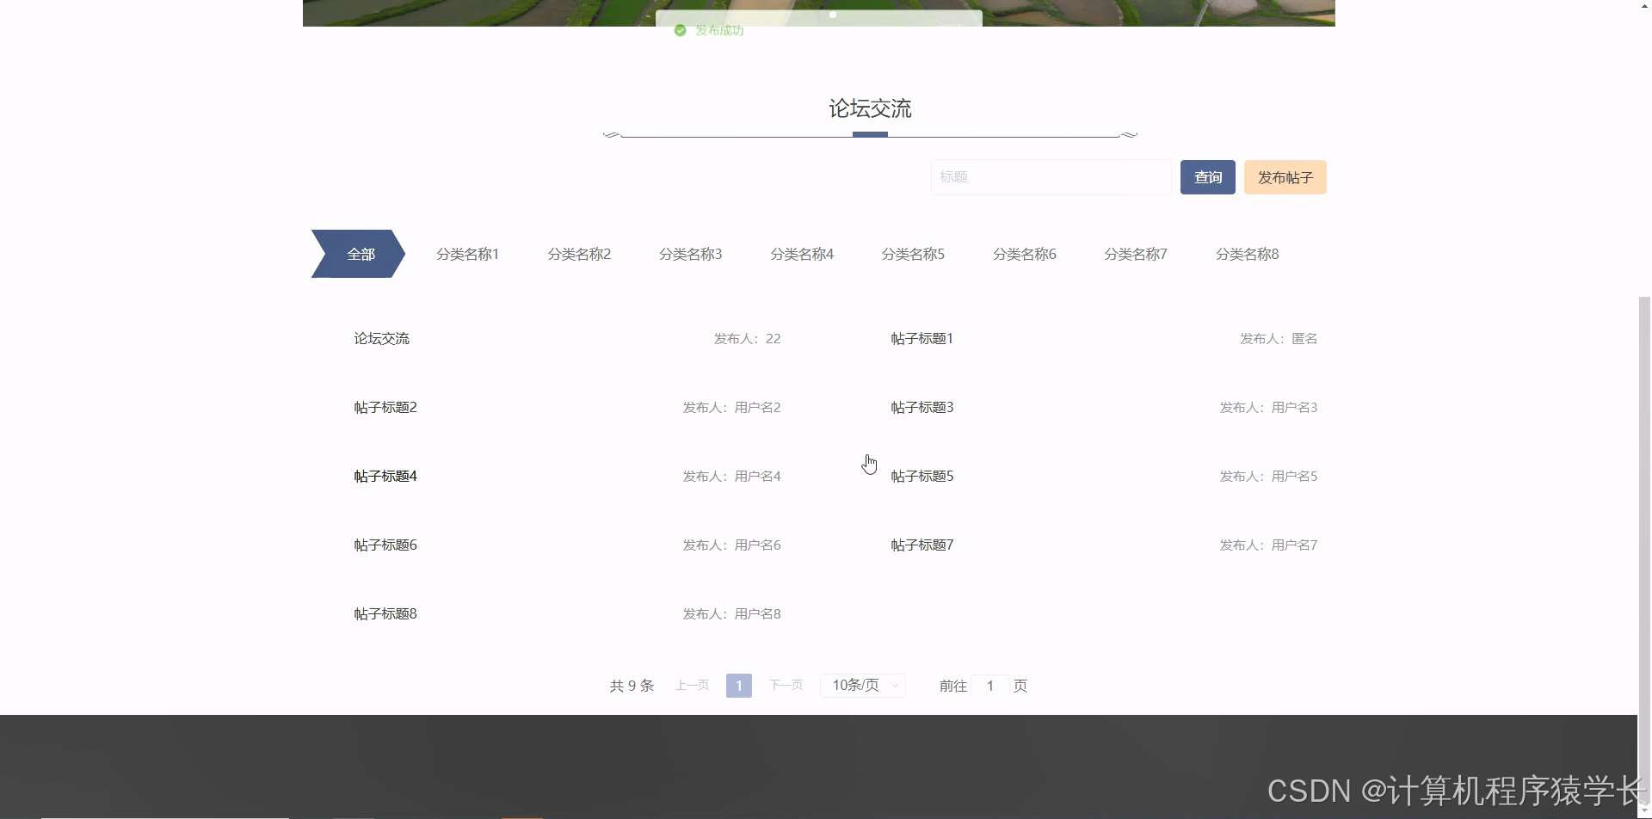Viewport: 1652px width, 819px height.
Task: Open the 10条/页 page size dropdown
Action: click(x=863, y=686)
